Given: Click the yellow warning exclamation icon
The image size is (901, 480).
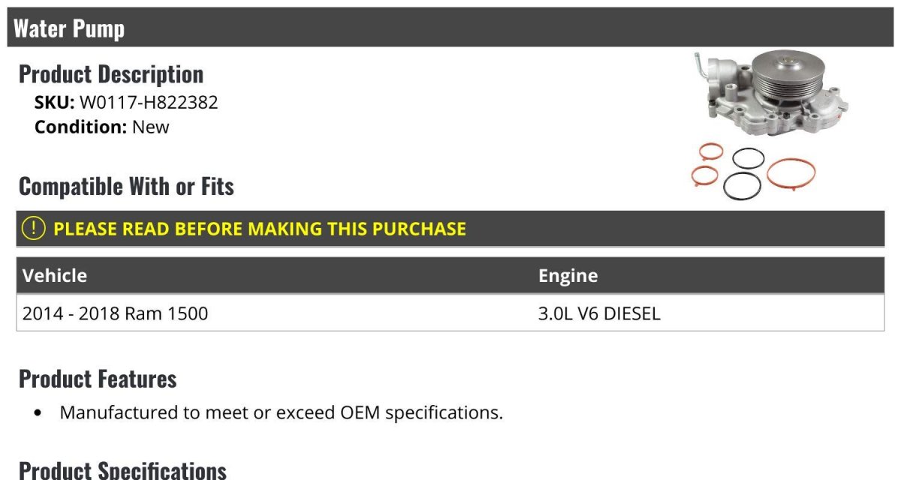Looking at the screenshot, I should (x=34, y=229).
